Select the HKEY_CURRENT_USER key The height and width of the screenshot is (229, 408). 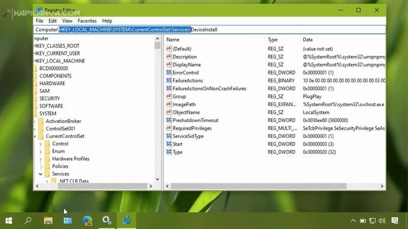57,53
